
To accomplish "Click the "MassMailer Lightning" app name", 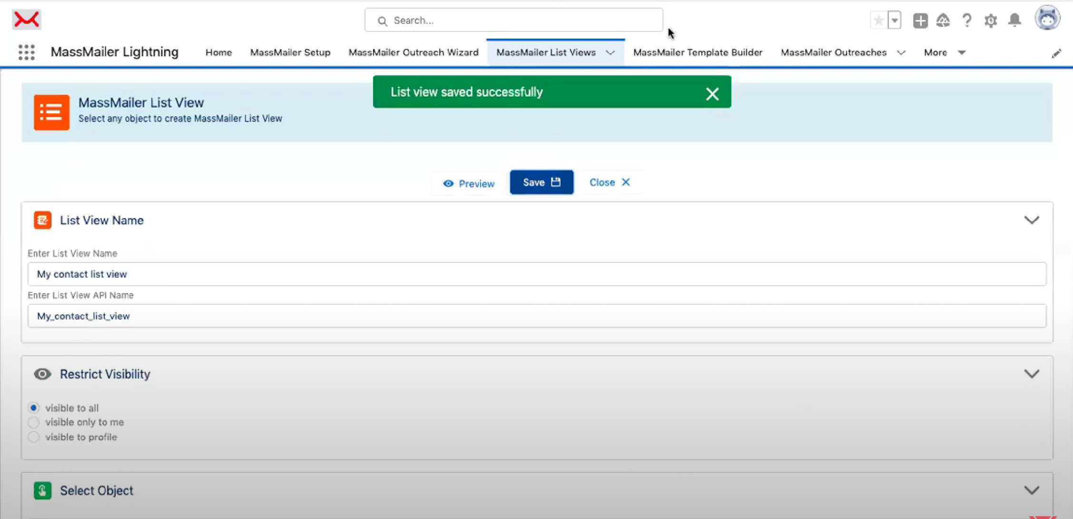I will pyautogui.click(x=115, y=52).
